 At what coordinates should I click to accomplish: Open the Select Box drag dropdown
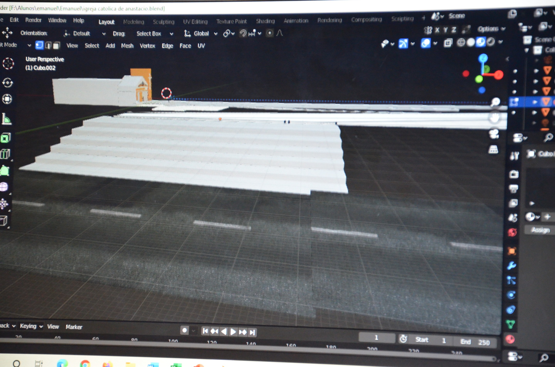pyautogui.click(x=155, y=33)
